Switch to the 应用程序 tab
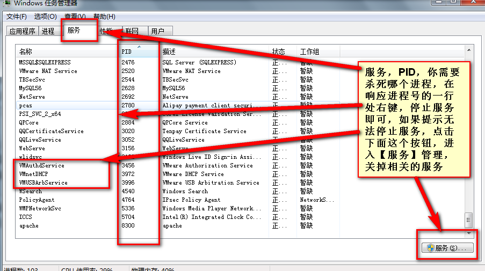 tap(22, 31)
